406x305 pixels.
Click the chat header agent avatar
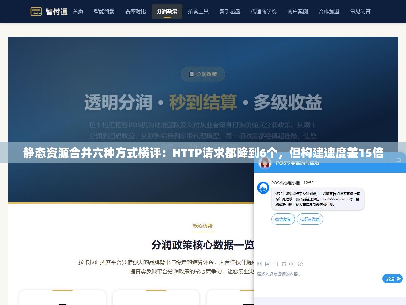click(x=265, y=163)
